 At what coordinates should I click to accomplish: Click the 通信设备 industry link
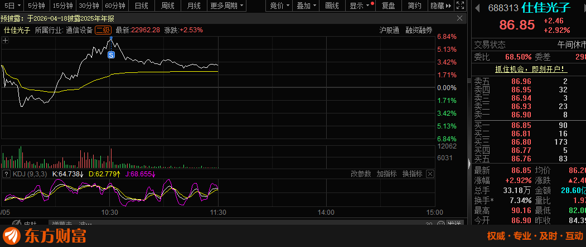point(79,30)
